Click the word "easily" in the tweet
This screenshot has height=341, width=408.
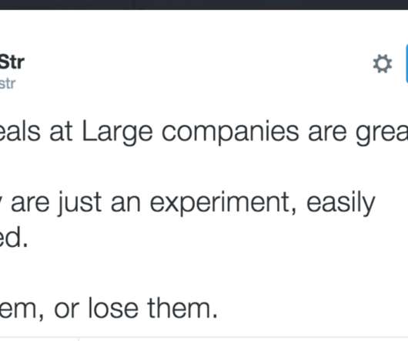coord(341,204)
